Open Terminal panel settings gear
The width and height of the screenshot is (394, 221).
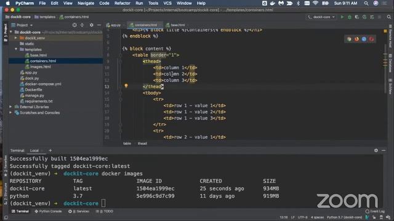(376, 150)
